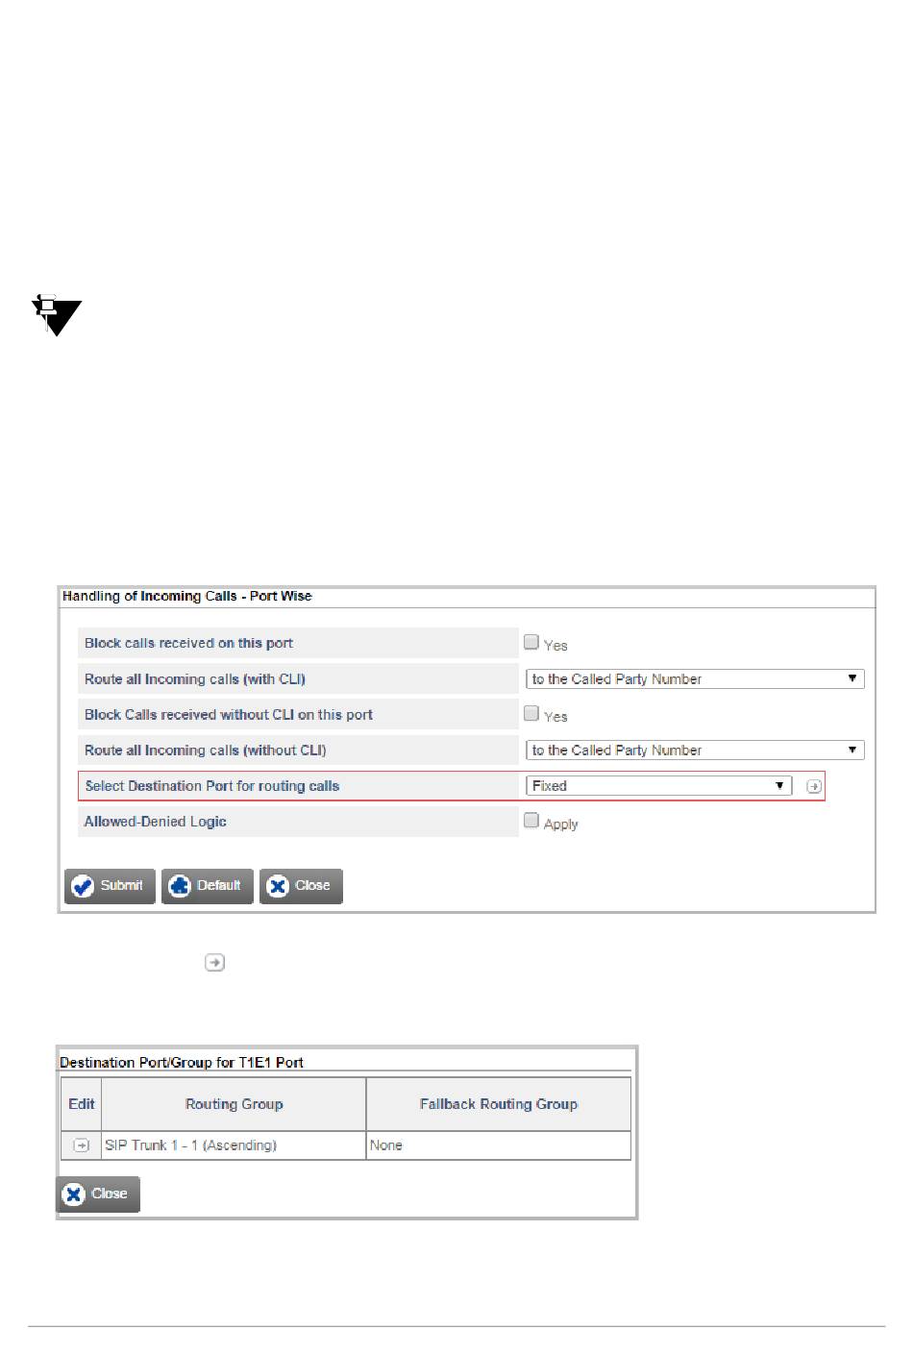This screenshot has width=913, height=1354.
Task: Click the Routing Group column header
Action: coord(234,1104)
